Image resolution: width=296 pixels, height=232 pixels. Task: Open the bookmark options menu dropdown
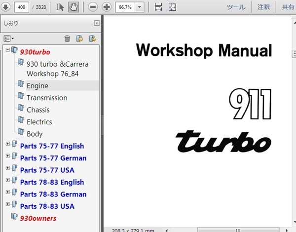(9, 39)
